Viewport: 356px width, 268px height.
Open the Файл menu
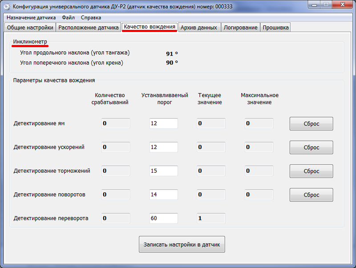tap(68, 18)
